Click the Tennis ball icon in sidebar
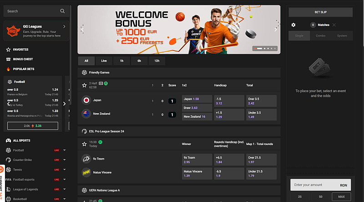The image size is (364, 202). tap(8, 170)
